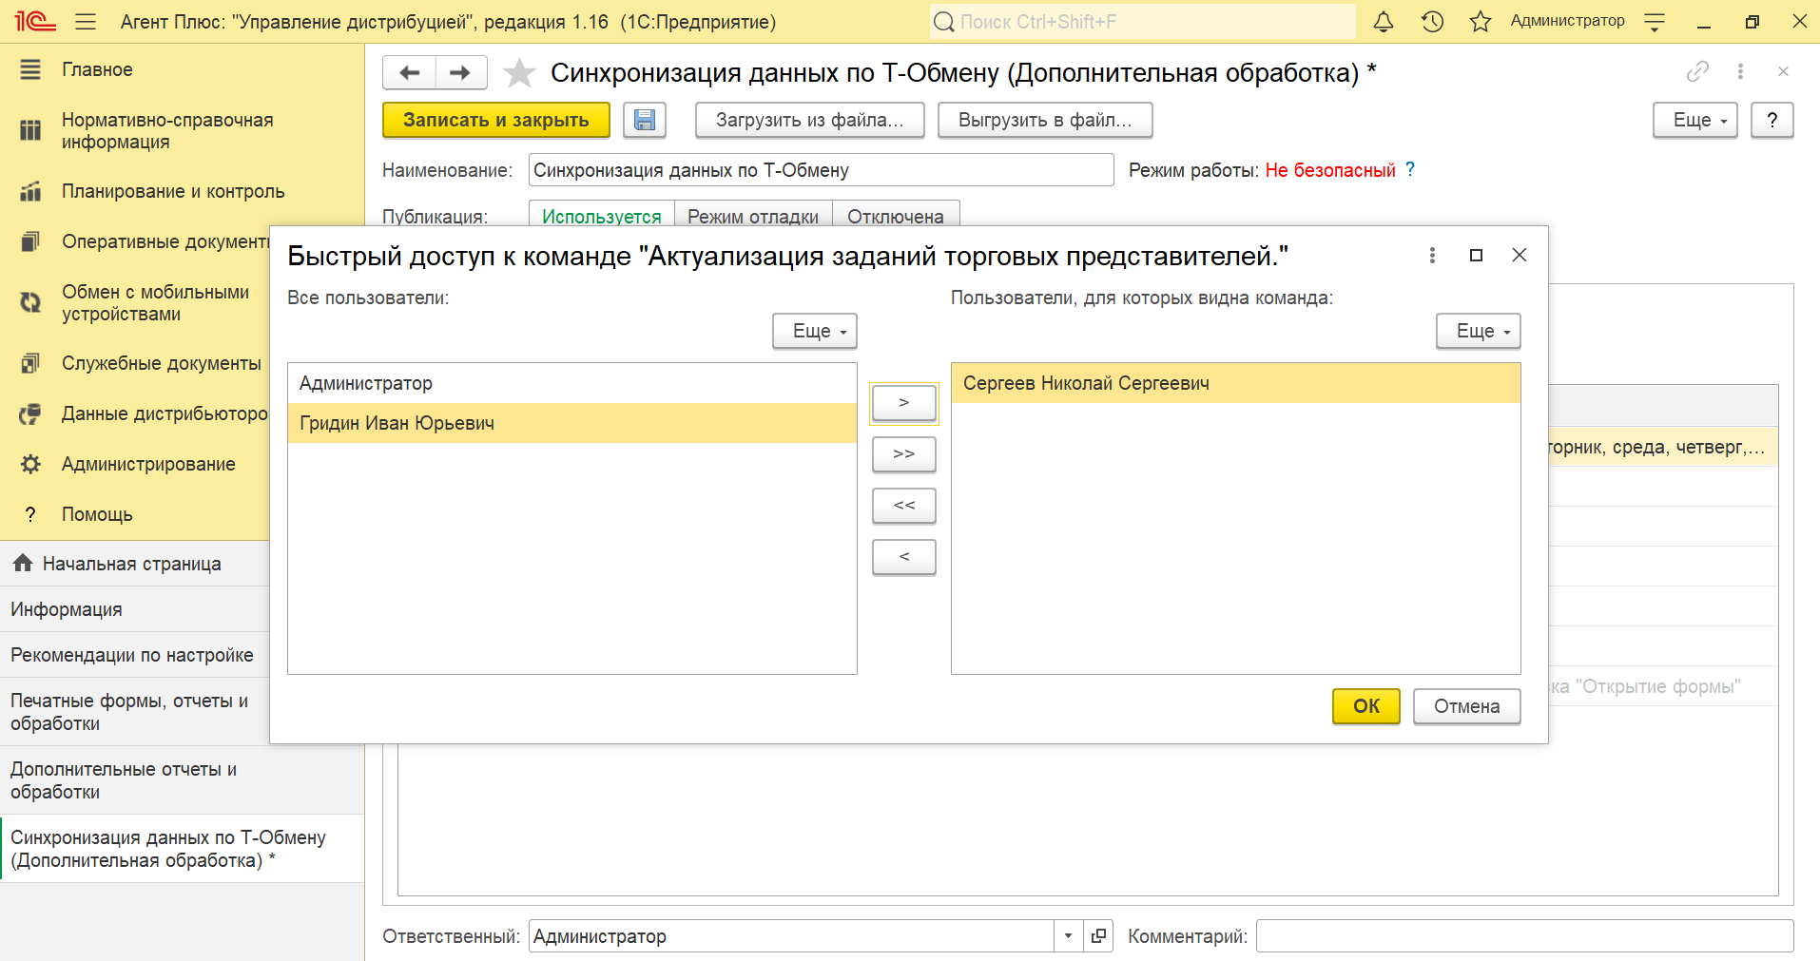Switch to Печатные формы, отчеты и обработки tab
This screenshot has height=961, width=1820.
click(135, 712)
